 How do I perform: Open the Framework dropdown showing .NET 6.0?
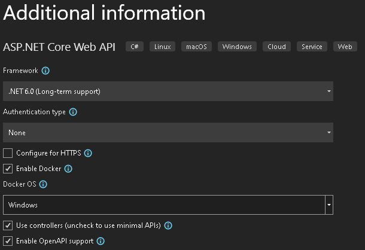(168, 92)
